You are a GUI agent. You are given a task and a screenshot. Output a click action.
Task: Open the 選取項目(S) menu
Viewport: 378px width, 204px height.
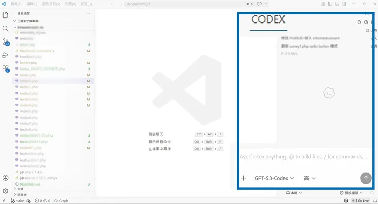[51, 4]
